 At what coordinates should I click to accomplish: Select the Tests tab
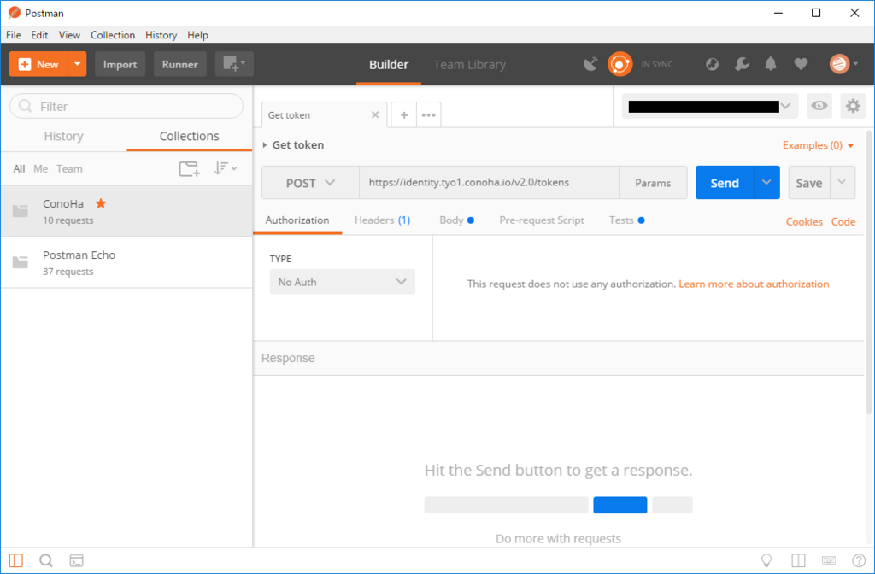point(626,220)
